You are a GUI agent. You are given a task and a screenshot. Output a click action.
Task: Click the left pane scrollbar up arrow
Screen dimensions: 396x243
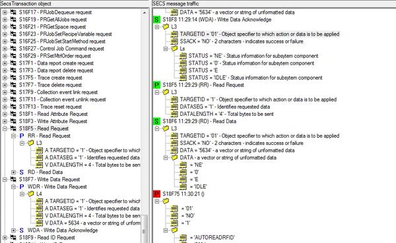tap(145, 13)
